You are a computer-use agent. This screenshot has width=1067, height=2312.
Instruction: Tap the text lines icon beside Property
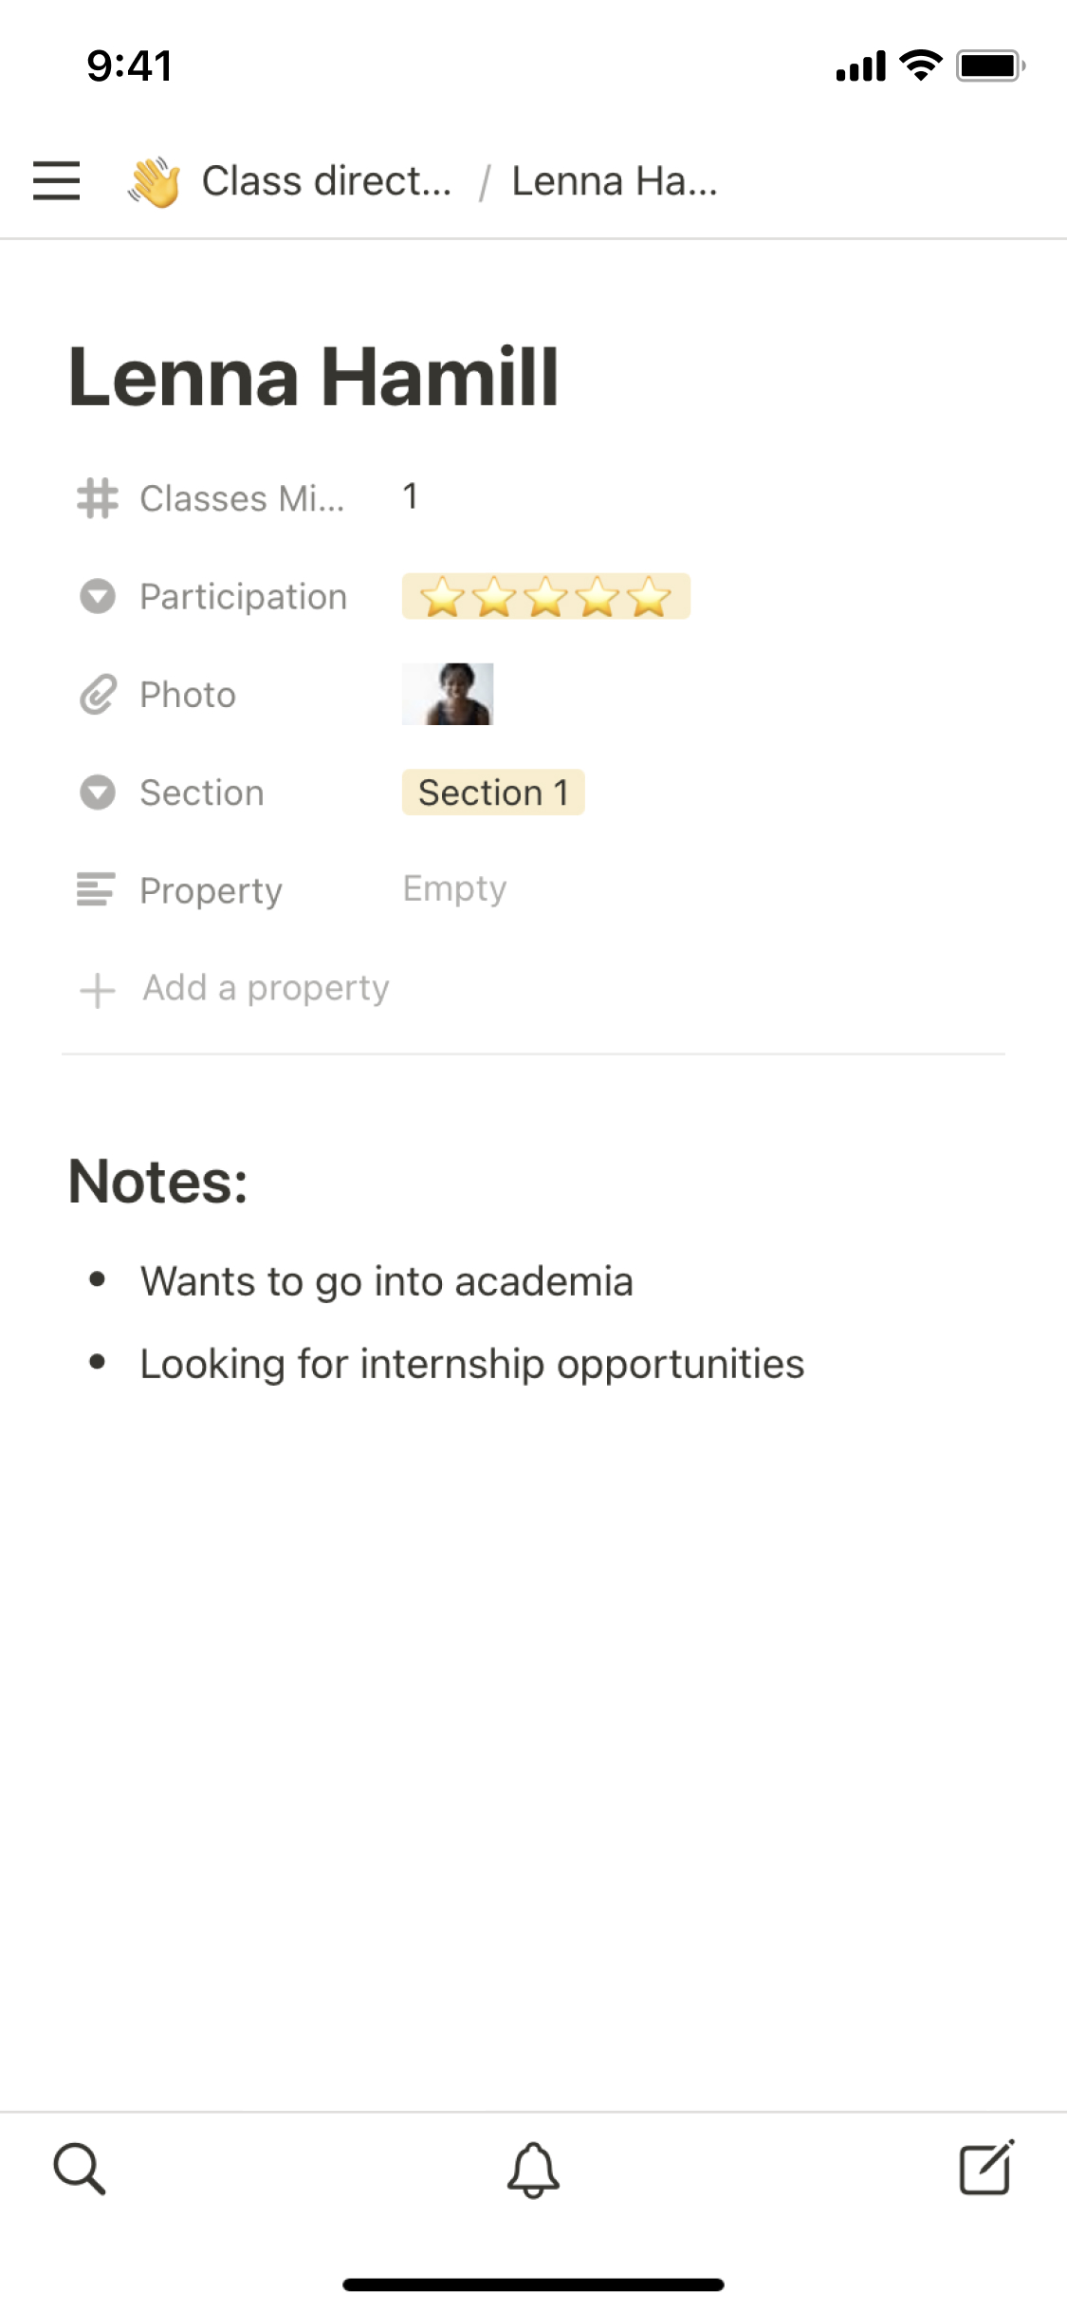[x=97, y=889]
